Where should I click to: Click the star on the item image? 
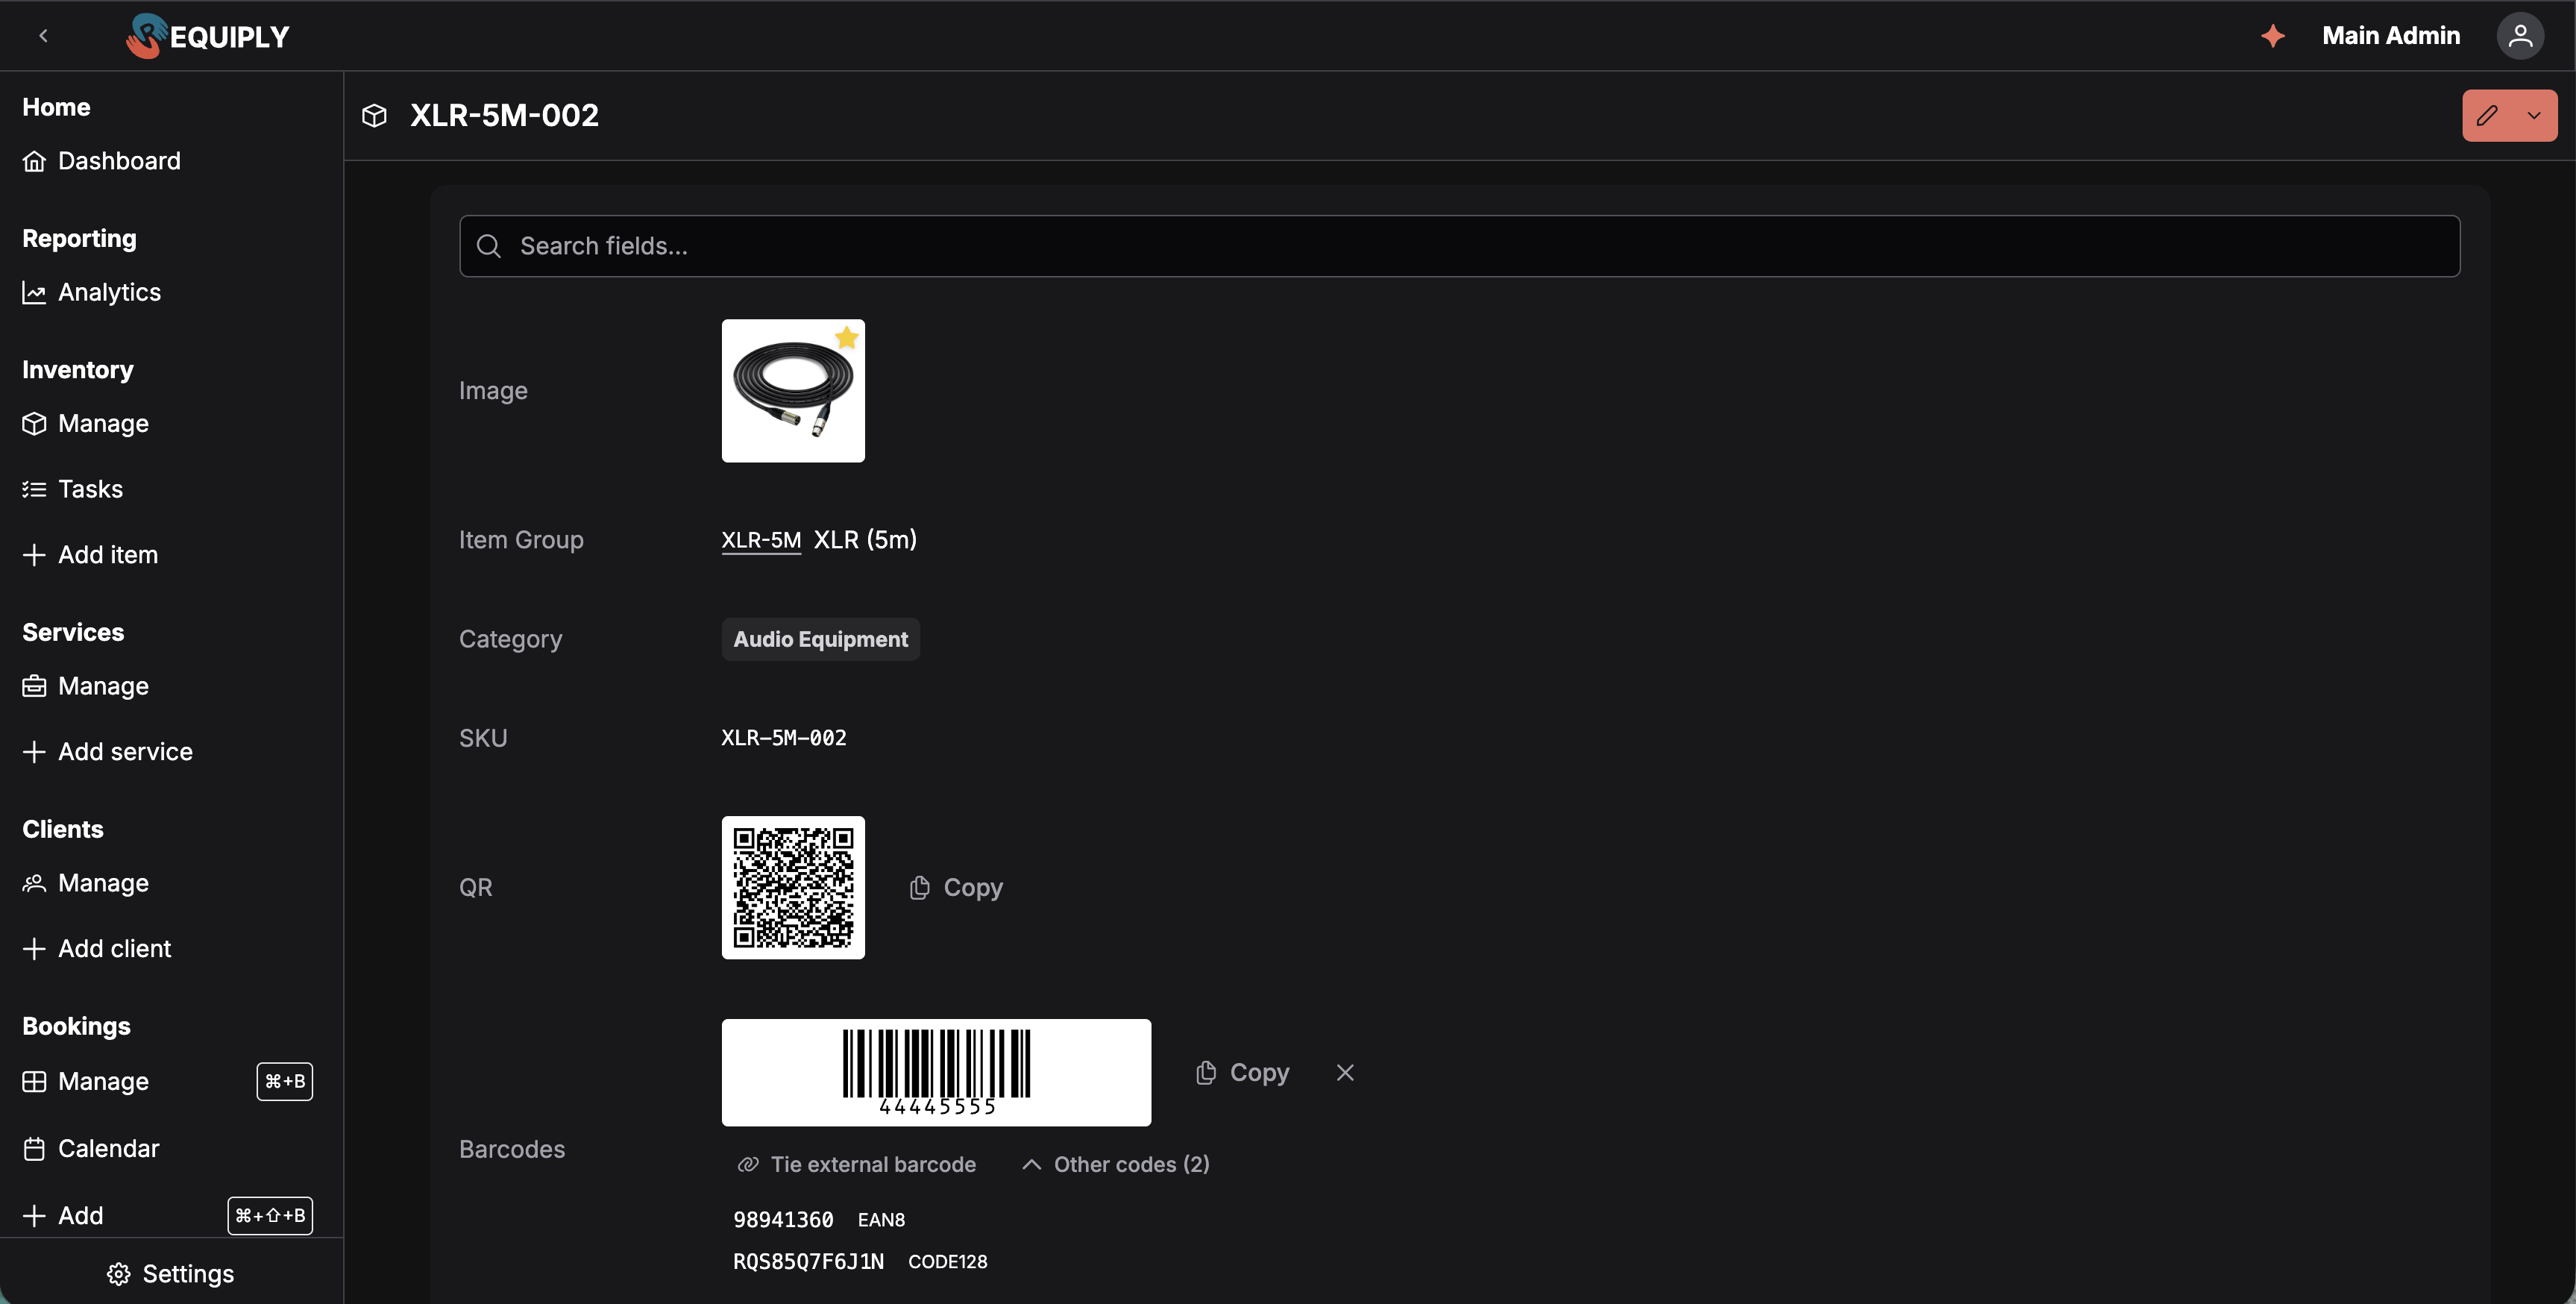[x=847, y=337]
